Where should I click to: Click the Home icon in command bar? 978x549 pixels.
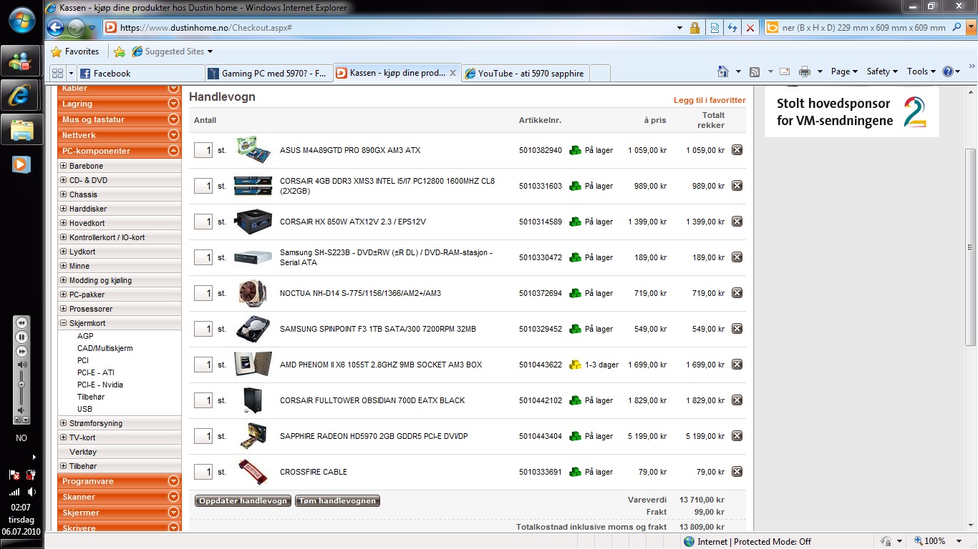[x=723, y=71]
